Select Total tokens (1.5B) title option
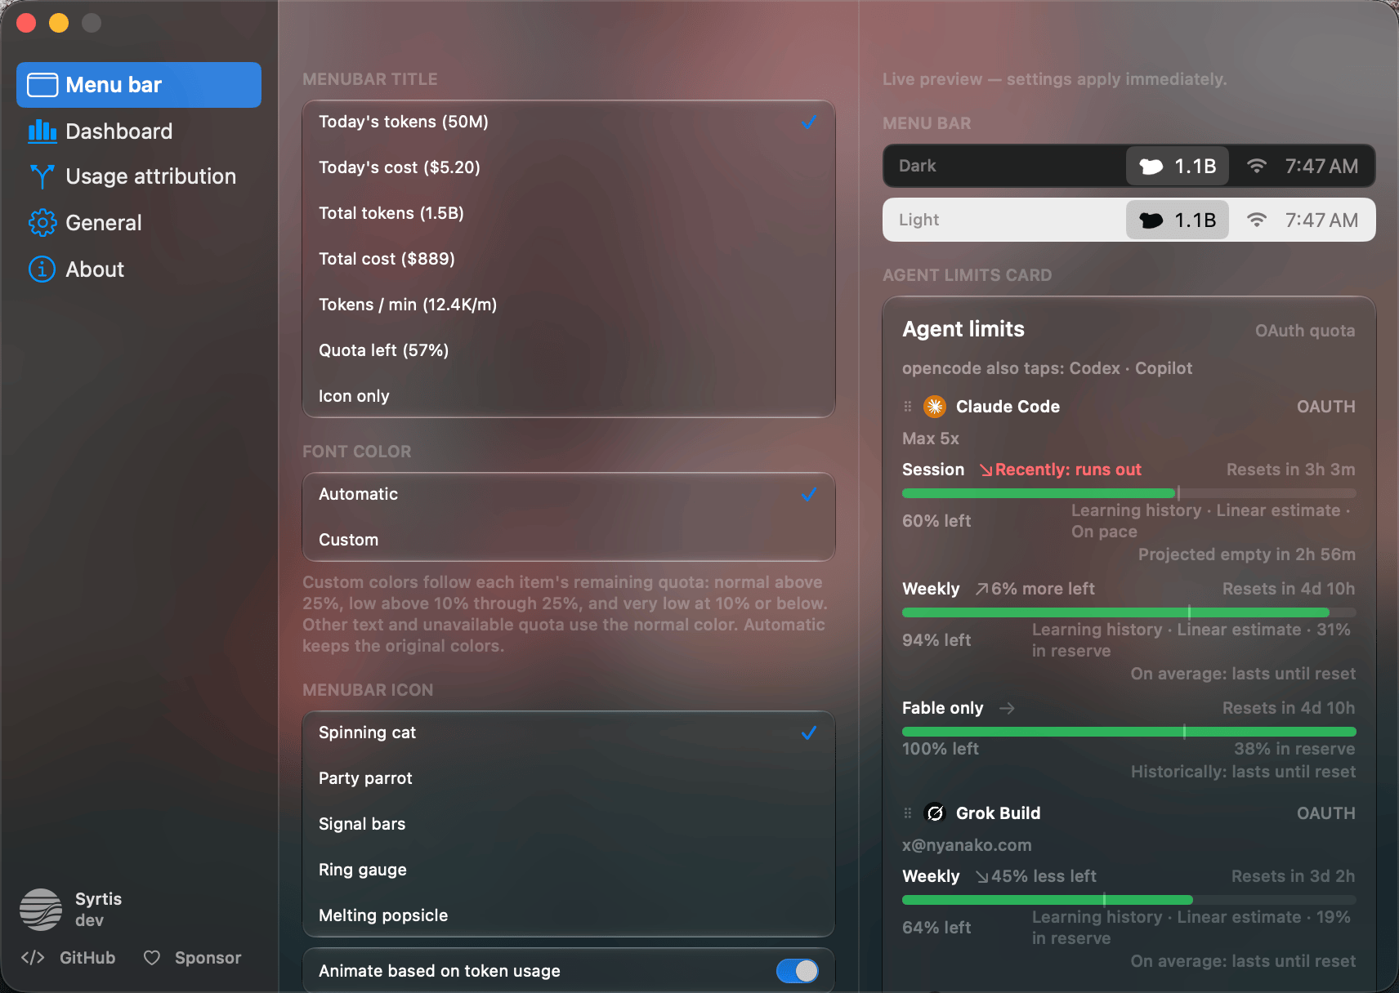The height and width of the screenshot is (993, 1399). pos(569,213)
